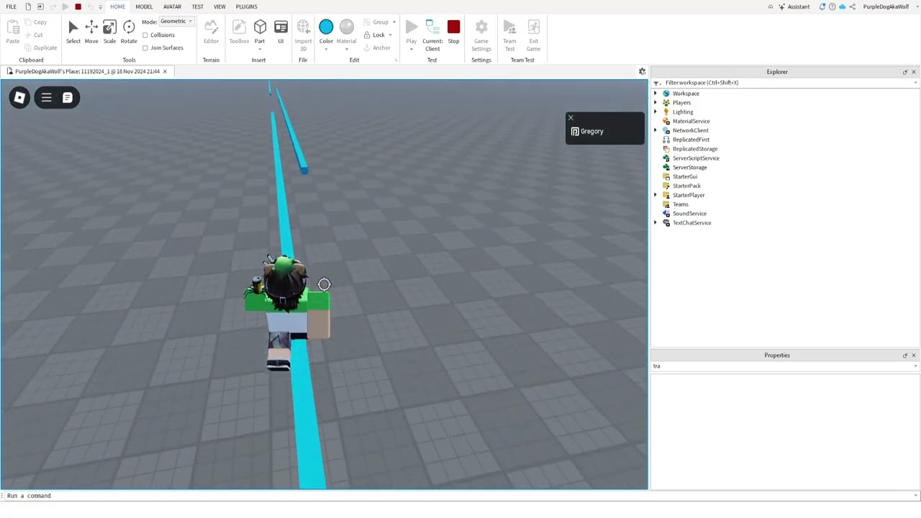Open the in-game chat icon
The image size is (921, 518).
click(x=67, y=98)
